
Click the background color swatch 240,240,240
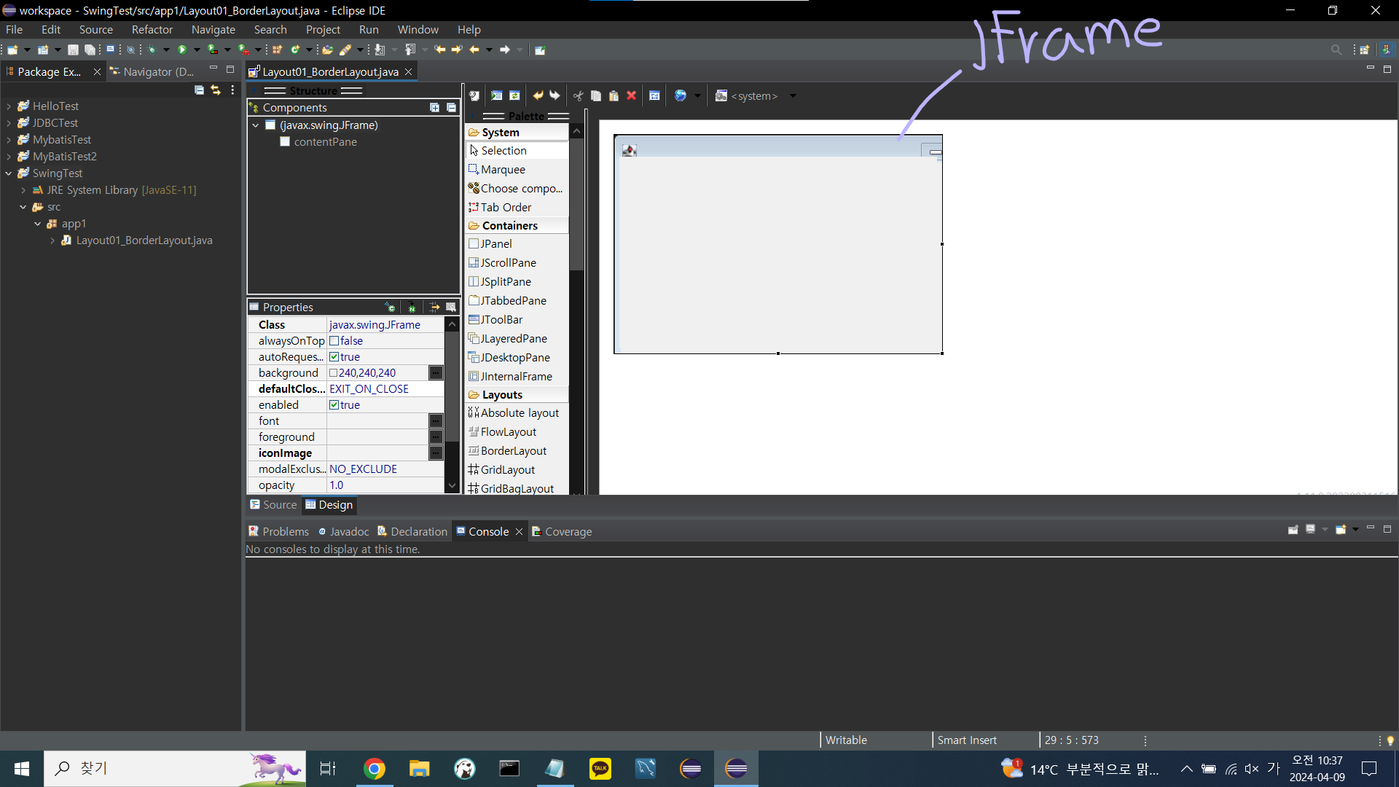point(333,373)
